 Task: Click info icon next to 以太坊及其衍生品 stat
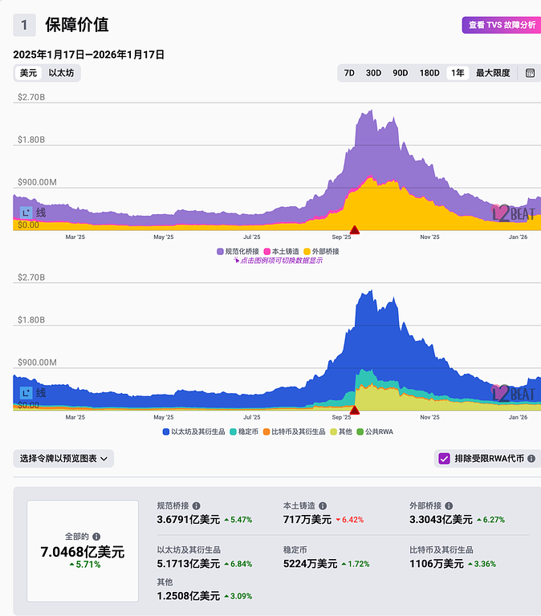pos(228,550)
